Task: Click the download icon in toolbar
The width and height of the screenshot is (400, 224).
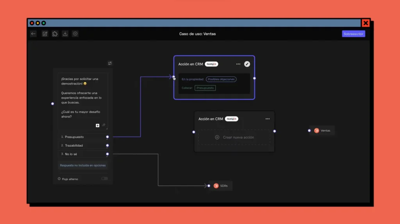Action: point(65,34)
